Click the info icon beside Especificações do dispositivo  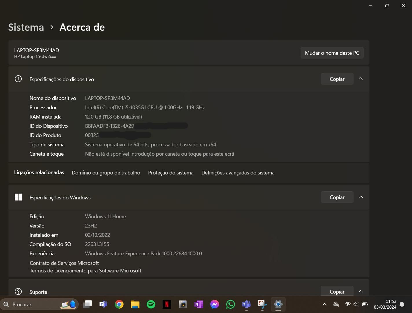tap(18, 79)
